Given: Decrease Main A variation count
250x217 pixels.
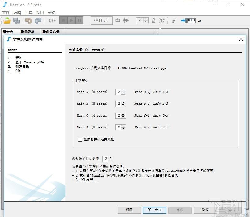Looking at the screenshot, I should coord(123,93).
